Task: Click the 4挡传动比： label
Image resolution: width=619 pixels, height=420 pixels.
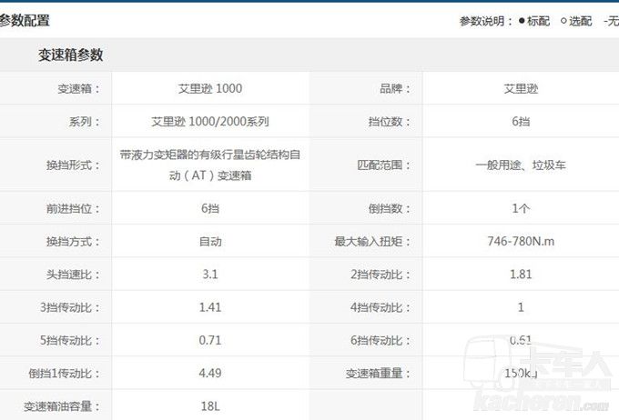Action: 381,307
